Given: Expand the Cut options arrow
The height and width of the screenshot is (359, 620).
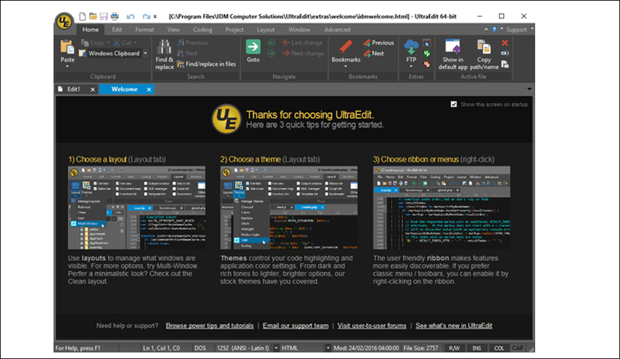Looking at the screenshot, I should (x=135, y=42).
